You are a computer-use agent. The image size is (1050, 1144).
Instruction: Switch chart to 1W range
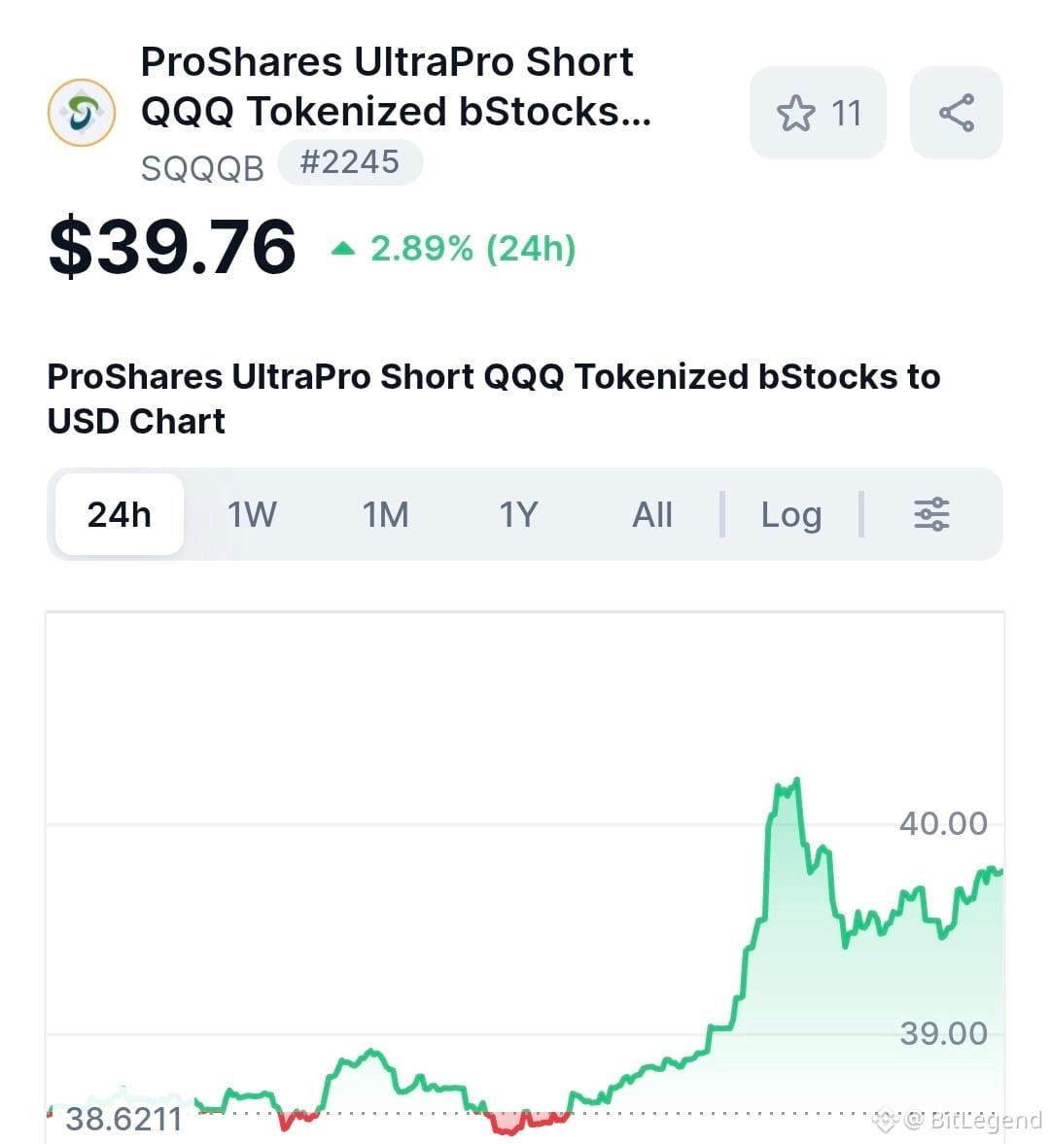pos(252,514)
